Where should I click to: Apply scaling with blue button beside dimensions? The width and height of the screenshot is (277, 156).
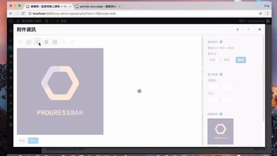click(241, 60)
